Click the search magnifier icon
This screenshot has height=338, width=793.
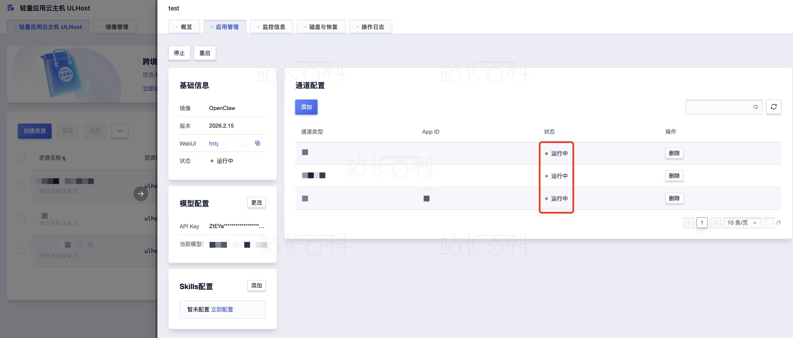pos(755,107)
